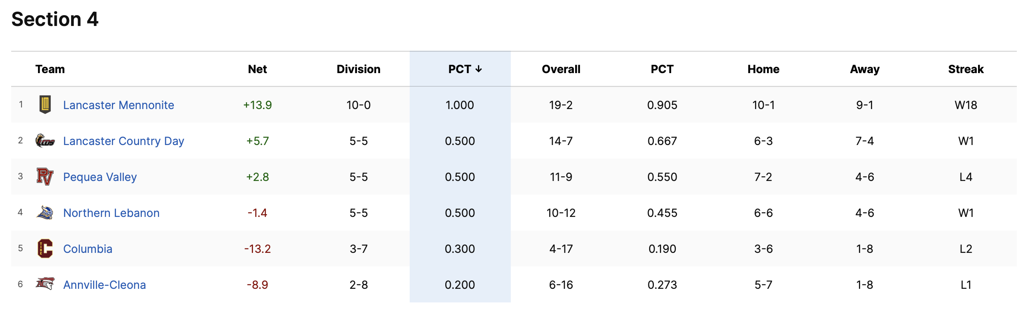Sort standings by the Net column

click(257, 69)
